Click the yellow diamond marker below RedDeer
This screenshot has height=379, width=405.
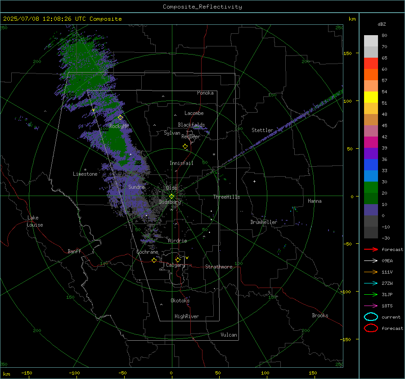point(185,146)
